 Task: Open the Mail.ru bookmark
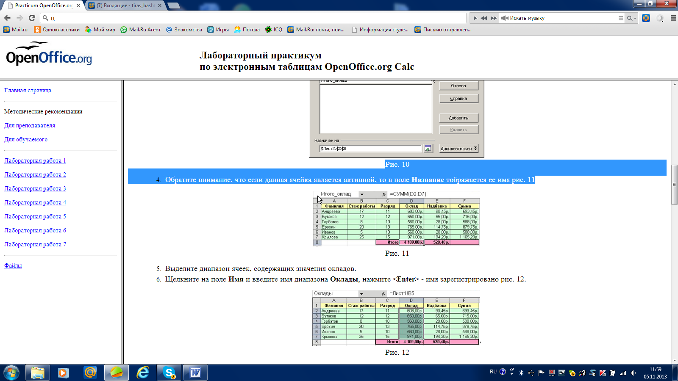point(15,30)
